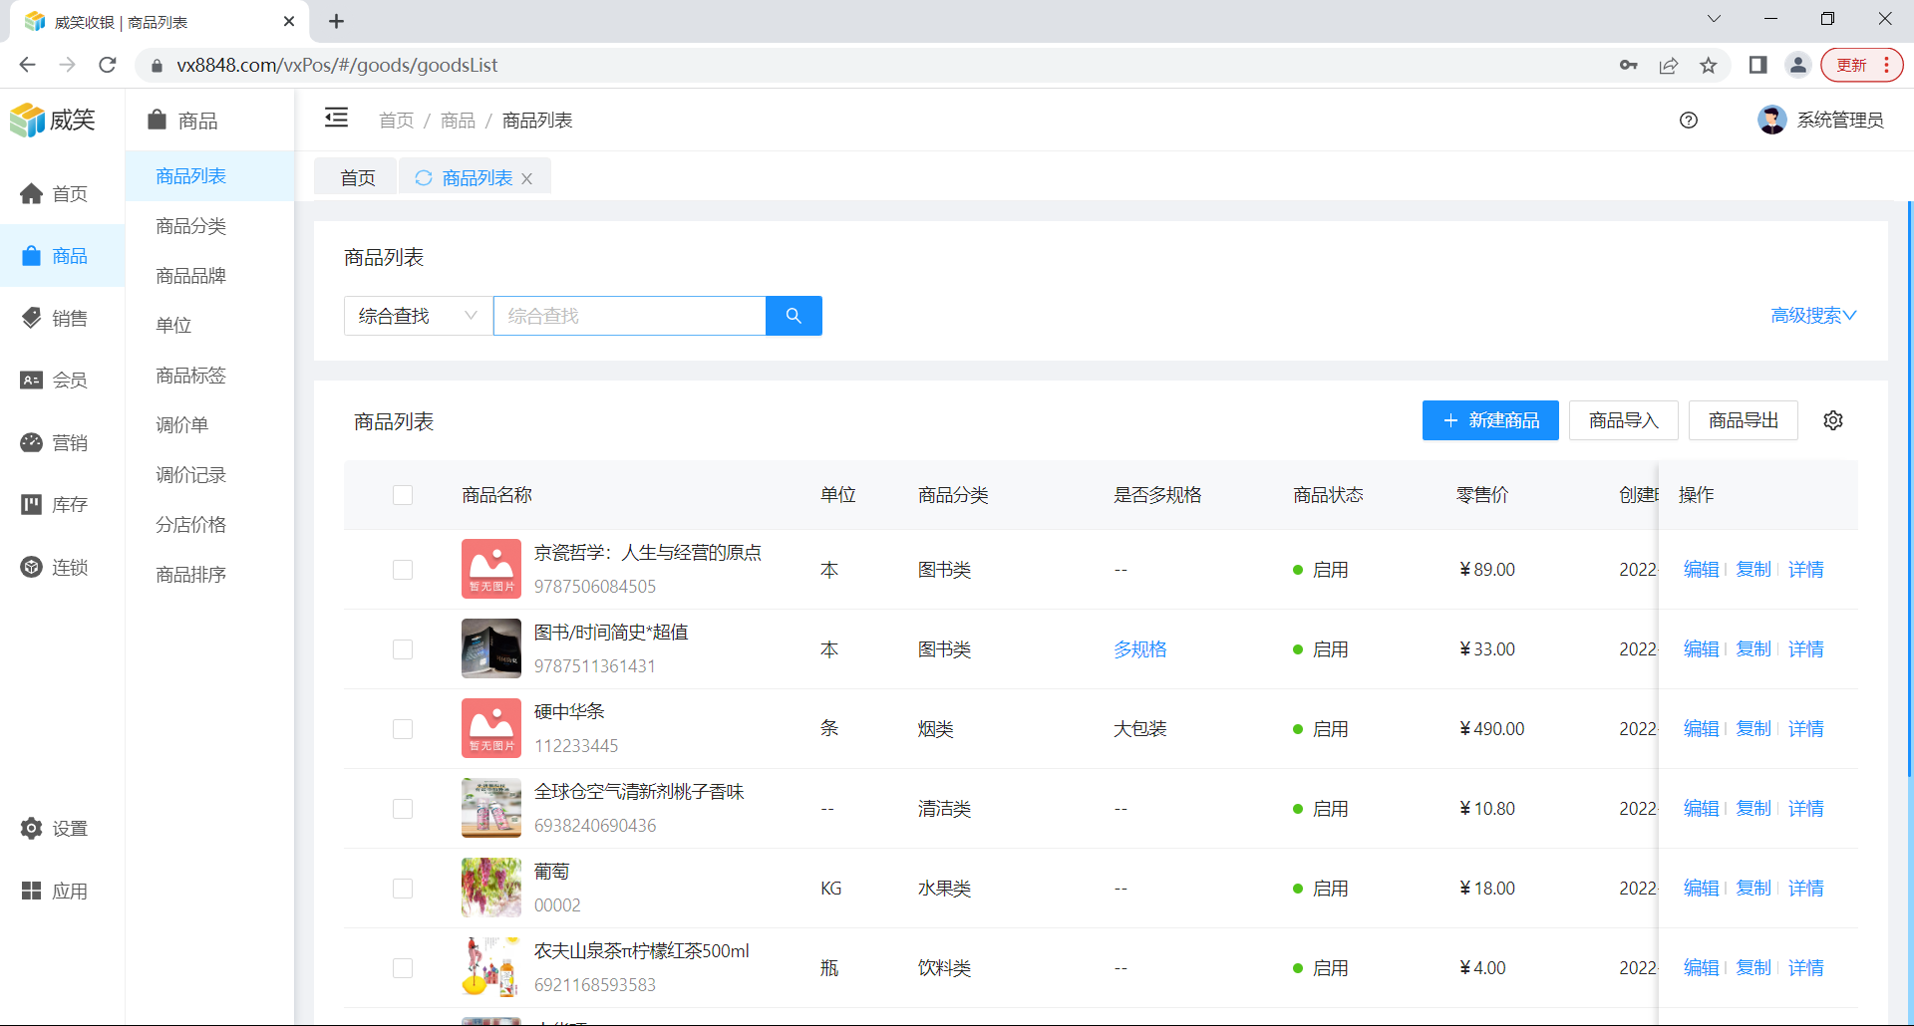Collapse the sidebar with the menu fold icon

click(x=336, y=119)
